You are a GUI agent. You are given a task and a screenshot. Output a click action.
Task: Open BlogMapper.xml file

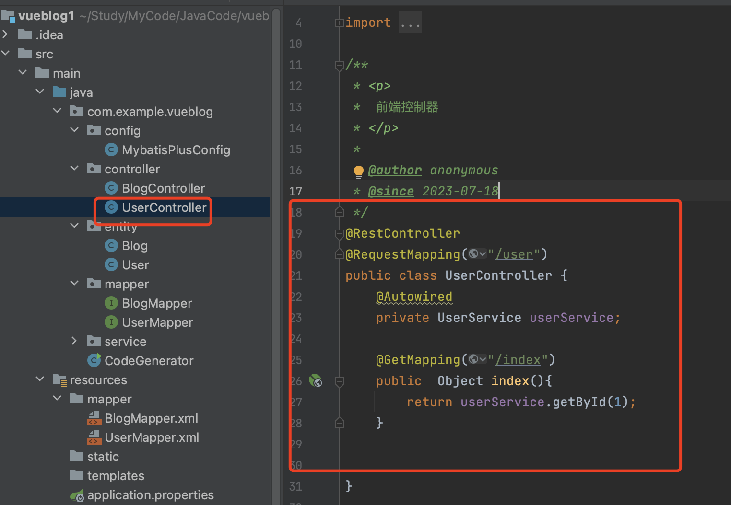tap(151, 418)
